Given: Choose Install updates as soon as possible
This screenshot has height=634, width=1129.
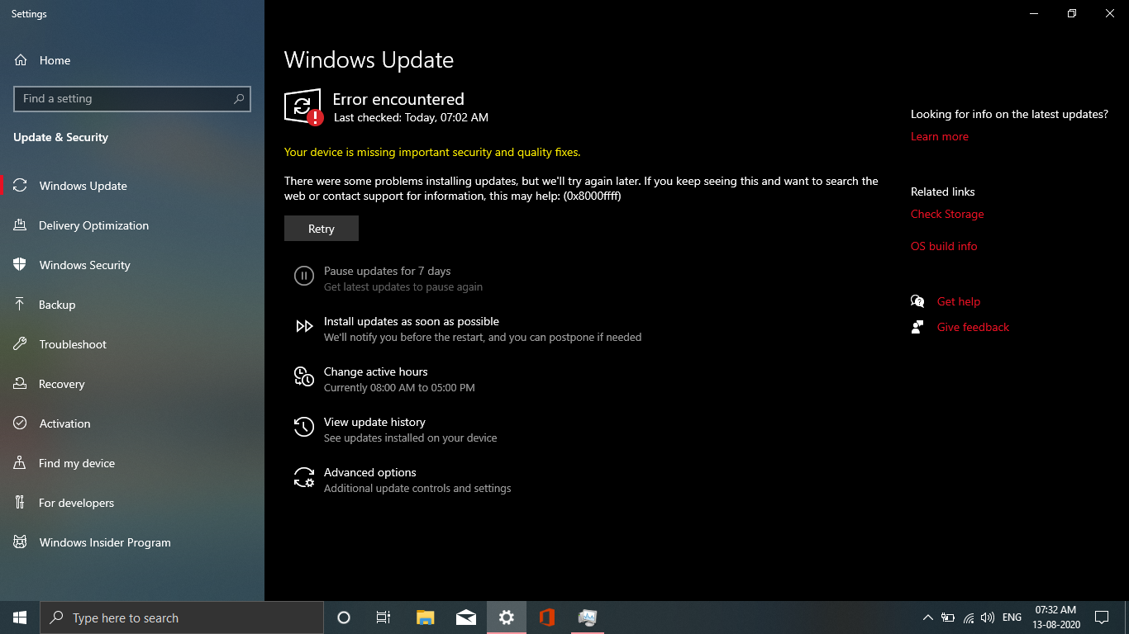Looking at the screenshot, I should click(412, 321).
